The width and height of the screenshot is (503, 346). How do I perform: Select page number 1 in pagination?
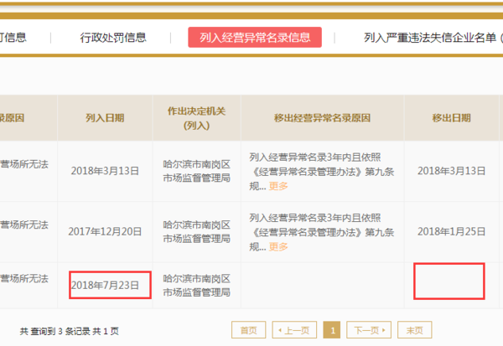[332, 330]
